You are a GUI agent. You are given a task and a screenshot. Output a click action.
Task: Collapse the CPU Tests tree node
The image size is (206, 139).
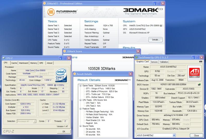coord(80,100)
